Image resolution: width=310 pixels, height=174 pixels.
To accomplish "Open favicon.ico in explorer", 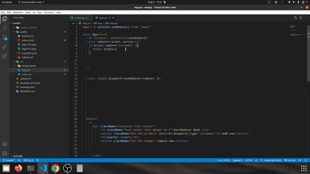I will pos(28,36).
